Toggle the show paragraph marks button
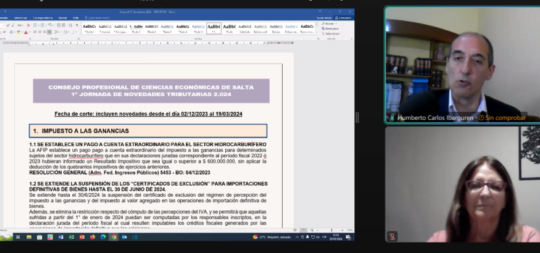540x253 pixels. (77, 25)
